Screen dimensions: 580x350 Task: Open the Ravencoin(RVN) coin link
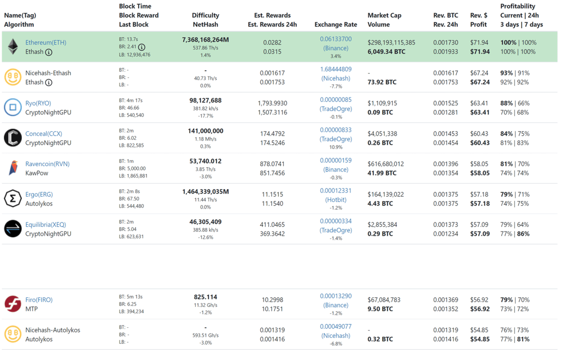coord(47,164)
